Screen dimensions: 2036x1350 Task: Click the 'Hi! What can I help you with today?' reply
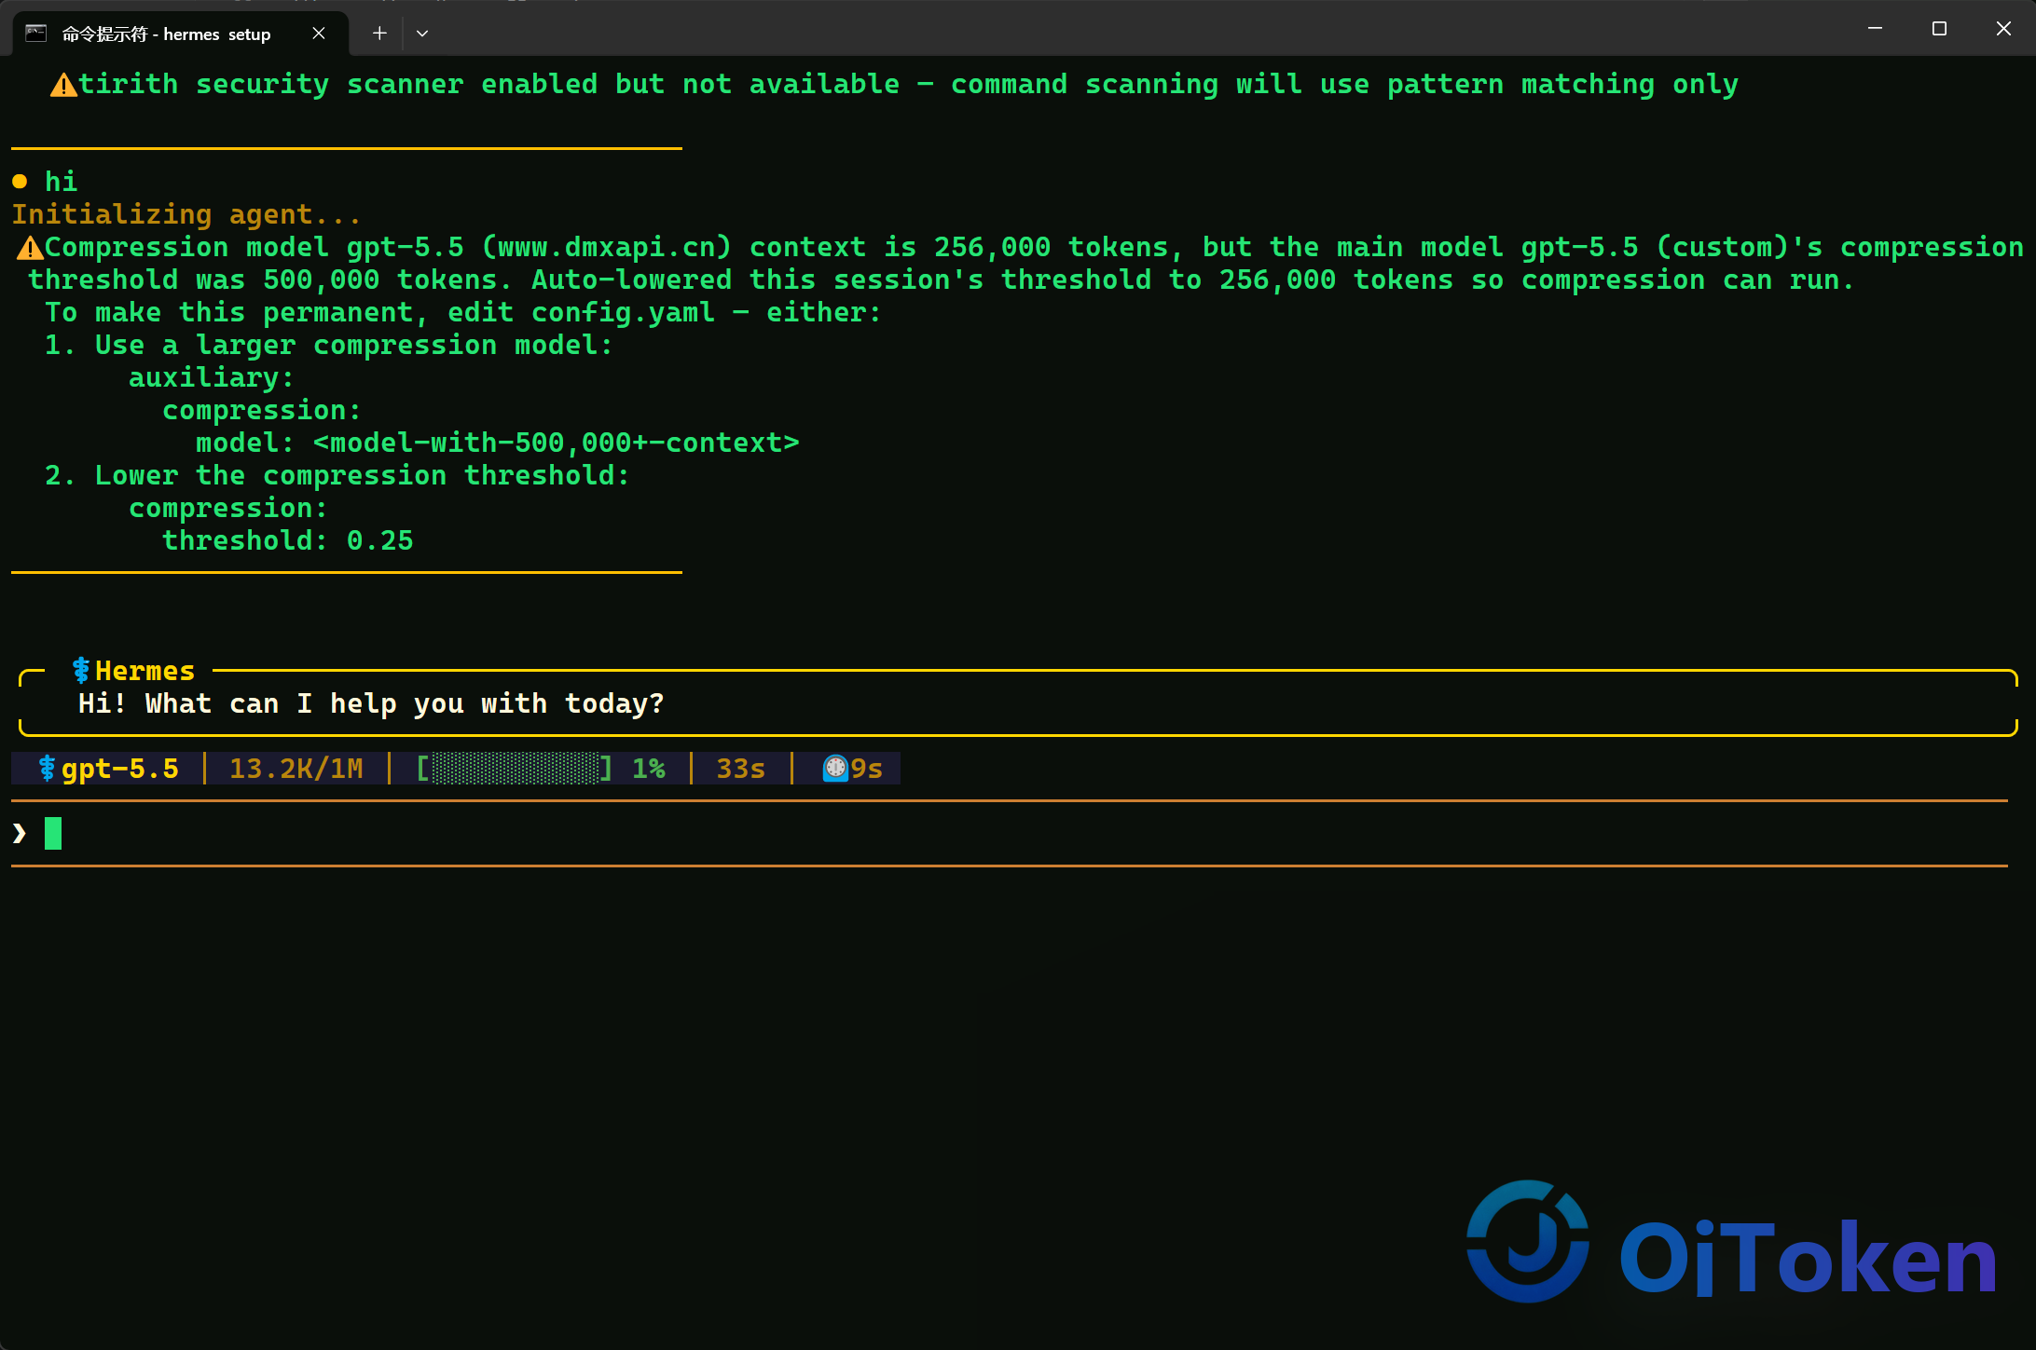pyautogui.click(x=371, y=703)
